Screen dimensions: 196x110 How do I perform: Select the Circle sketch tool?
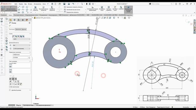click(23, 7)
